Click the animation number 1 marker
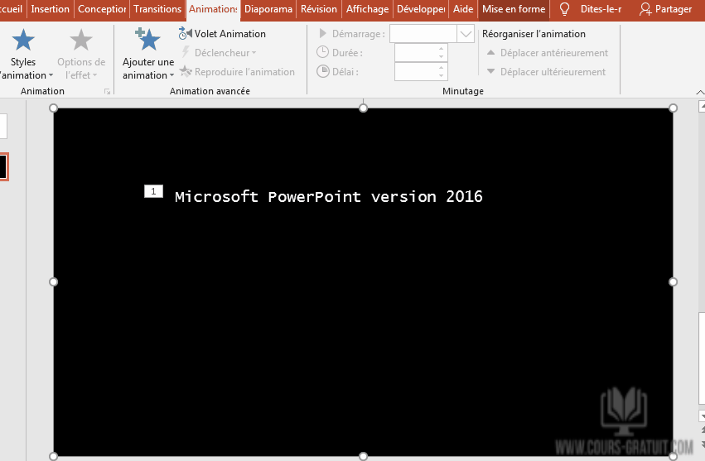The image size is (705, 461). [153, 191]
